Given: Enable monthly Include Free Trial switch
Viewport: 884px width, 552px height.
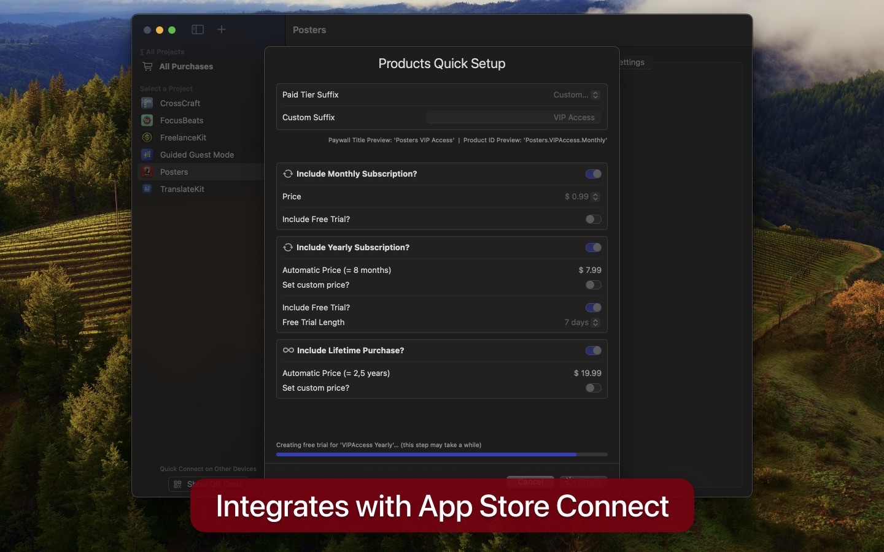Looking at the screenshot, I should point(594,219).
